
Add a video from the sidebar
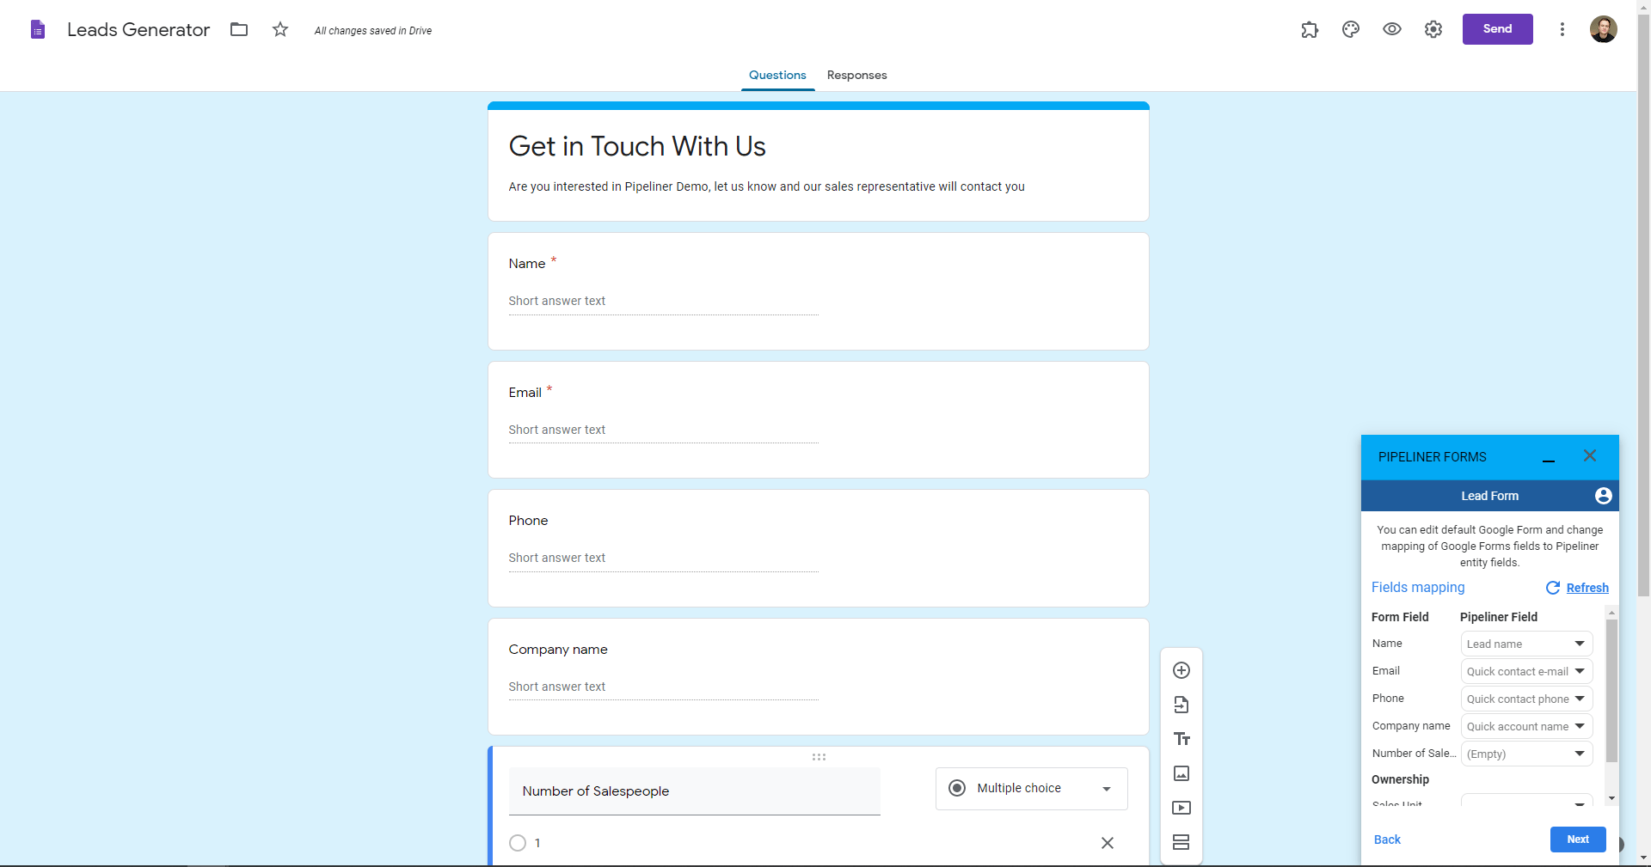(1181, 808)
